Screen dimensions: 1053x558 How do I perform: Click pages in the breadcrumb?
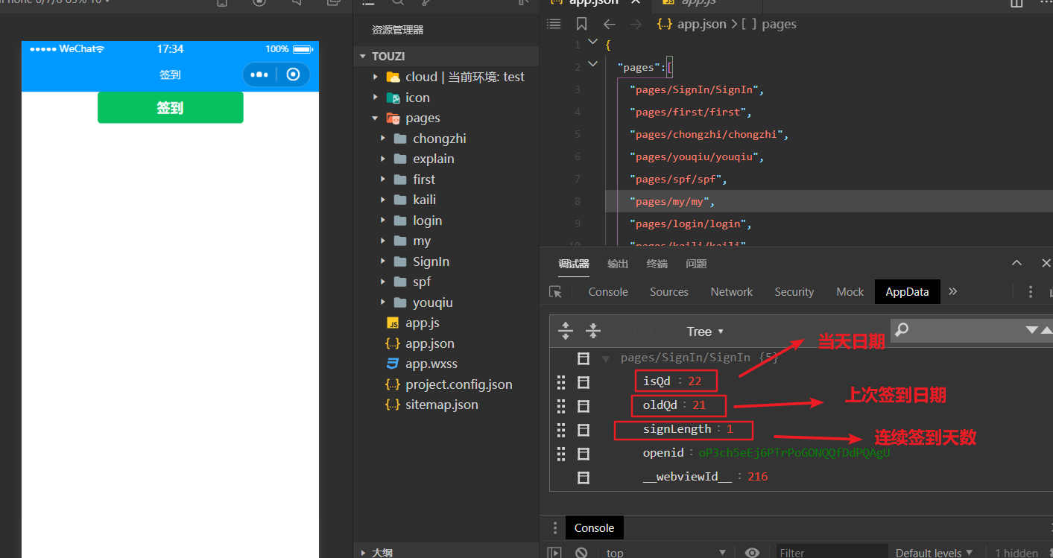coord(779,24)
